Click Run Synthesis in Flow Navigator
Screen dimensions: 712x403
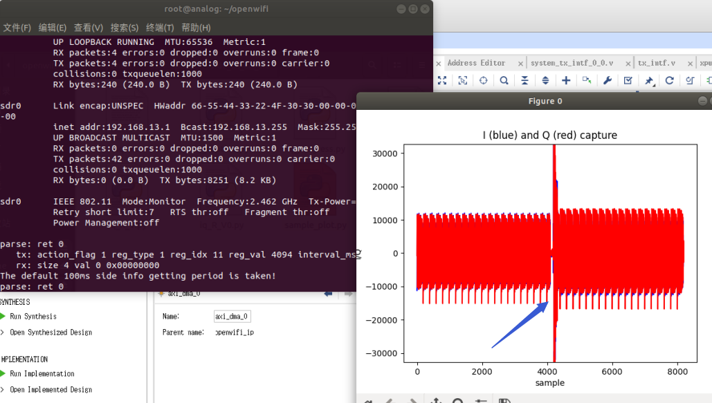(34, 316)
